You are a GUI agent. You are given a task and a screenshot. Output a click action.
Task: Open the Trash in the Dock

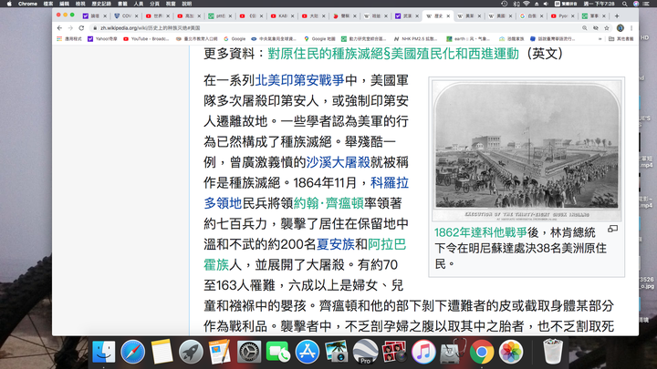coord(553,352)
